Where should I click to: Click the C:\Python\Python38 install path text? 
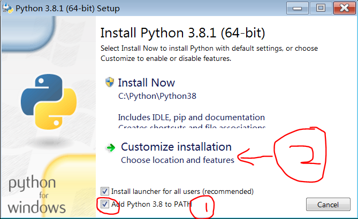coord(157,96)
